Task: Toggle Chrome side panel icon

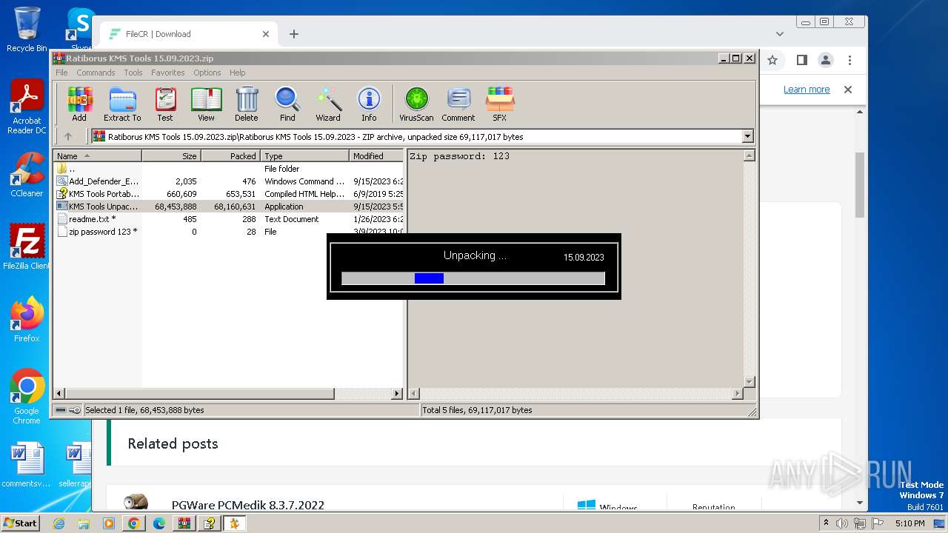Action: (801, 60)
